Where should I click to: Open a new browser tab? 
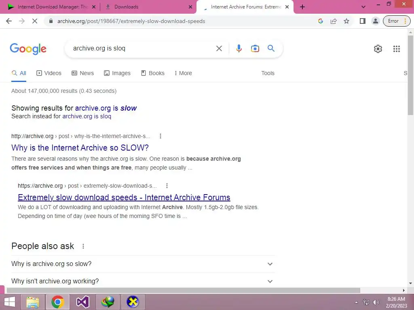(302, 7)
